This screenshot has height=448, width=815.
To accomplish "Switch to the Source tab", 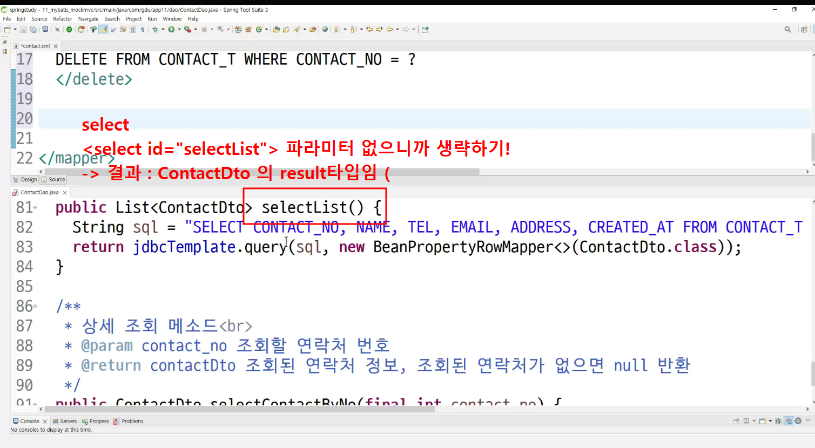I will (53, 180).
